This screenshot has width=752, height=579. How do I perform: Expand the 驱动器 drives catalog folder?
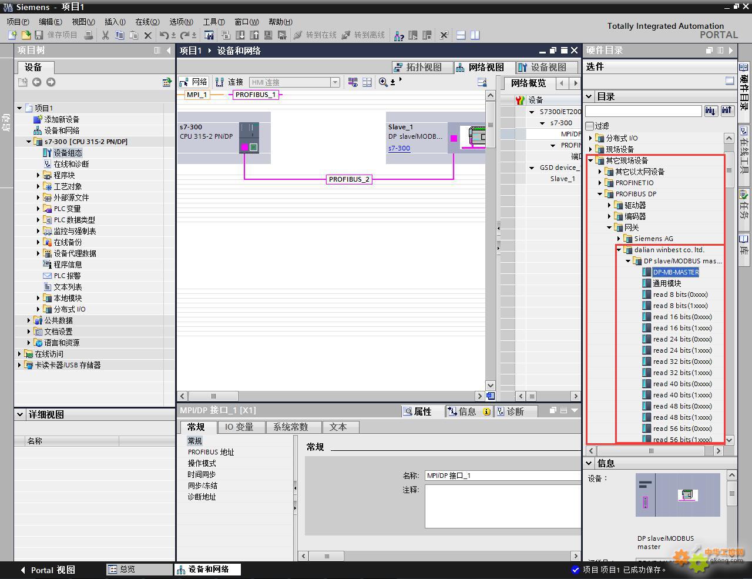(610, 205)
